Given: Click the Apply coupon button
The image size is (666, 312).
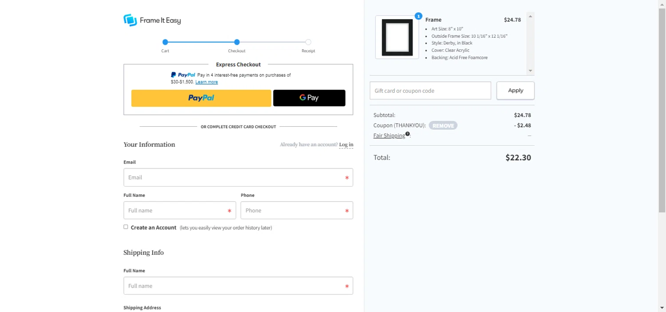Looking at the screenshot, I should pos(515,90).
